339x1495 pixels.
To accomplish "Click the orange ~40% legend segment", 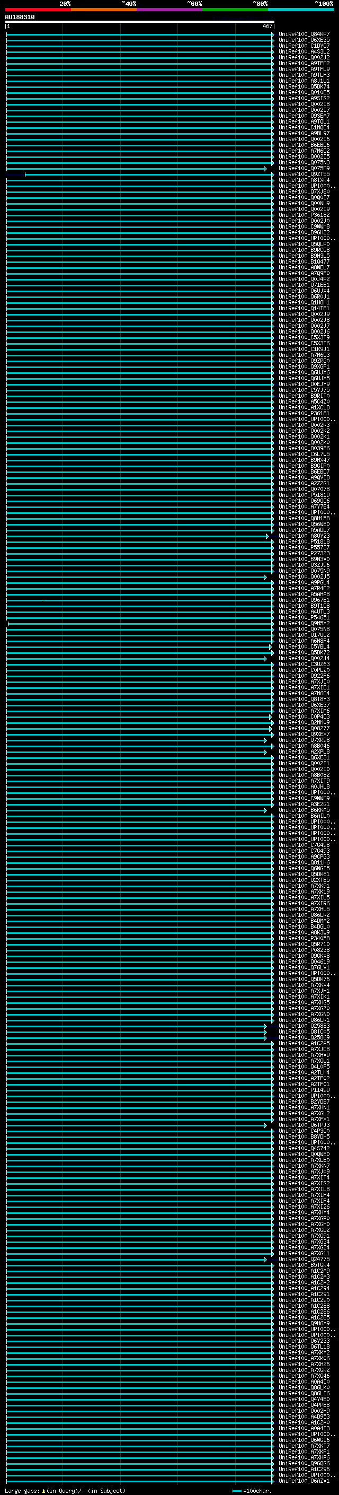I will pos(104,10).
